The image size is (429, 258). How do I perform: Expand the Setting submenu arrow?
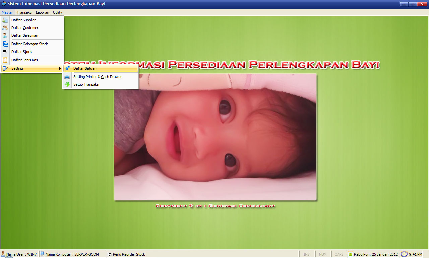[x=60, y=68]
